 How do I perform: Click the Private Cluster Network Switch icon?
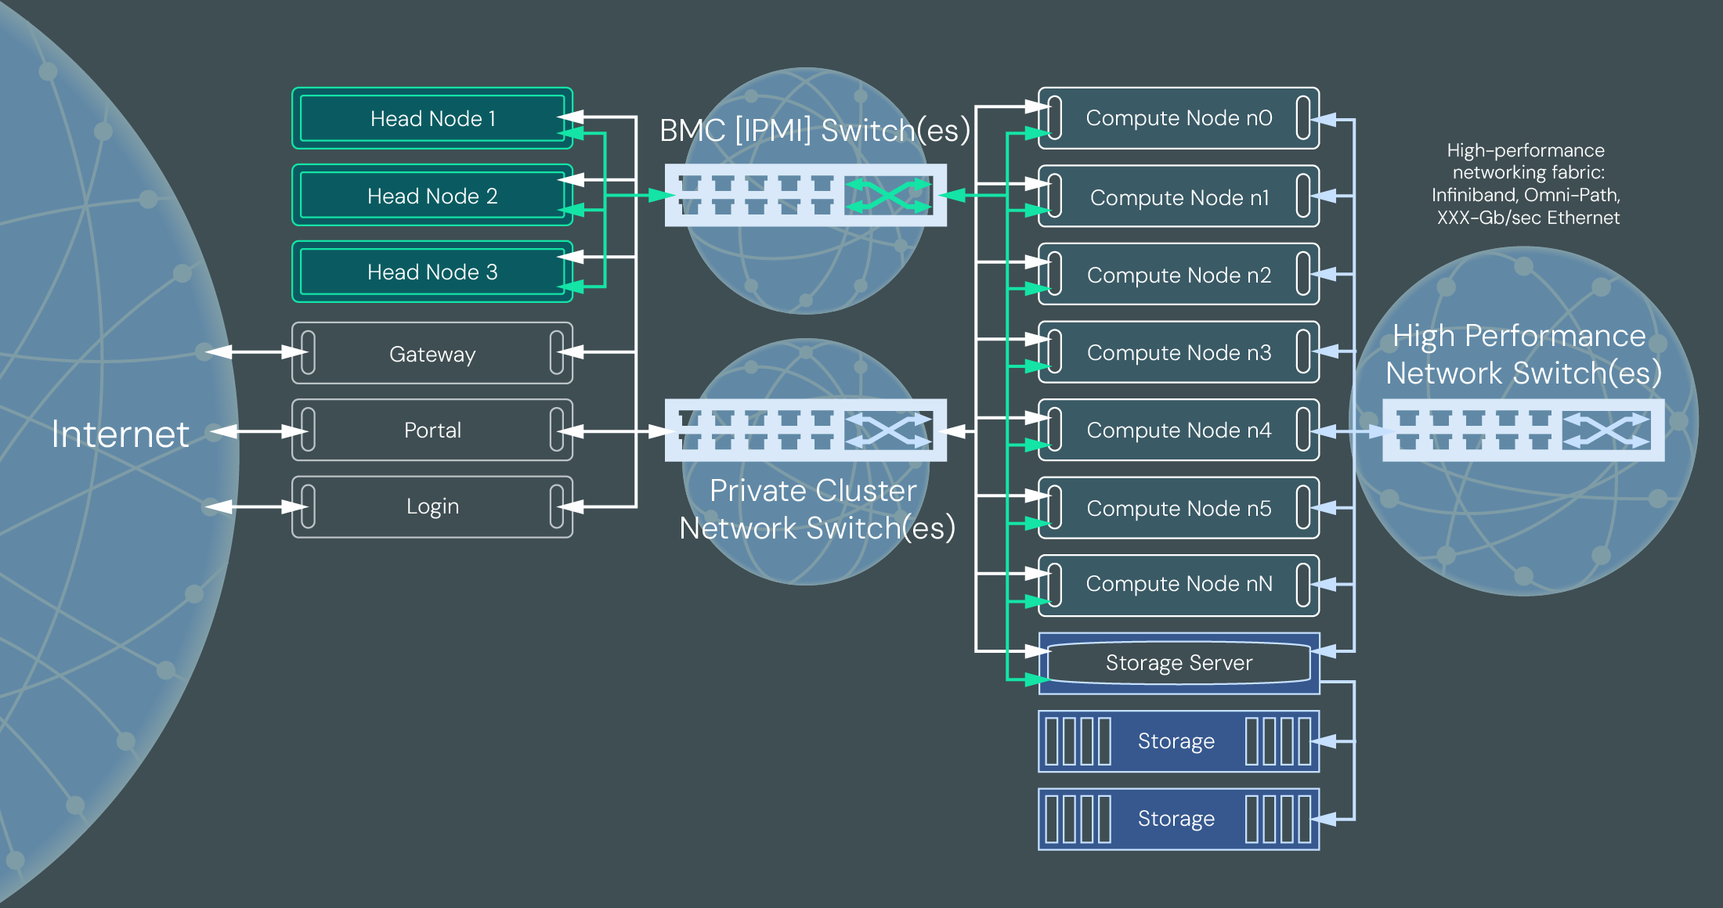(x=805, y=429)
